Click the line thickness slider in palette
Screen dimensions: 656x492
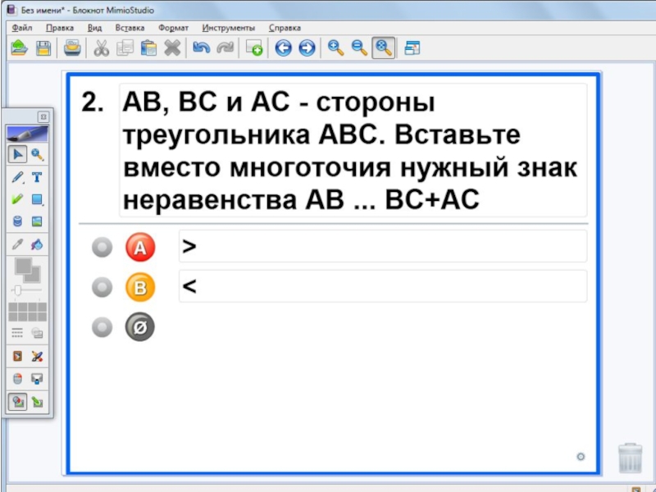pyautogui.click(x=26, y=290)
